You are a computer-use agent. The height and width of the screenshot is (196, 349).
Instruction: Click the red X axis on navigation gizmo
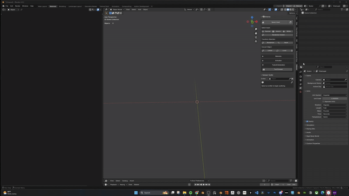click(257, 21)
